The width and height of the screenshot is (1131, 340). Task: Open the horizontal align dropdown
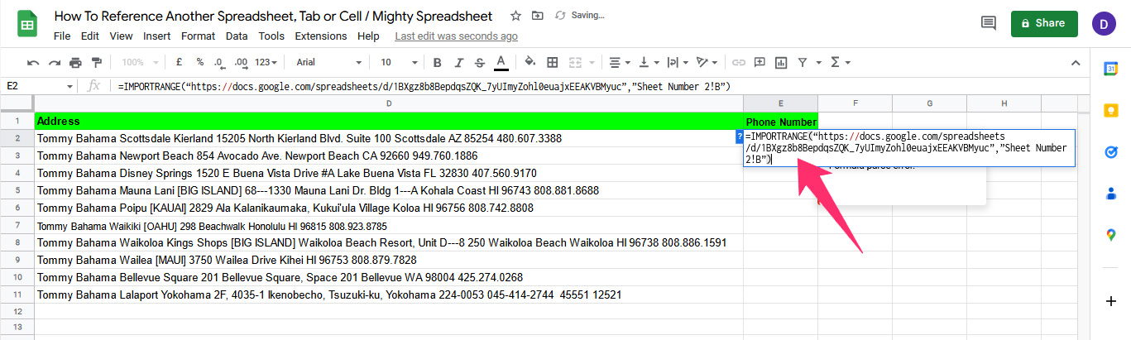click(619, 62)
